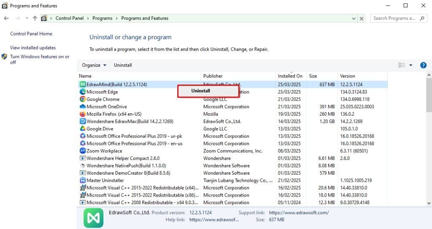Click the Microsoft OneDrive cloud icon
The width and height of the screenshot is (432, 229).
coord(82,107)
